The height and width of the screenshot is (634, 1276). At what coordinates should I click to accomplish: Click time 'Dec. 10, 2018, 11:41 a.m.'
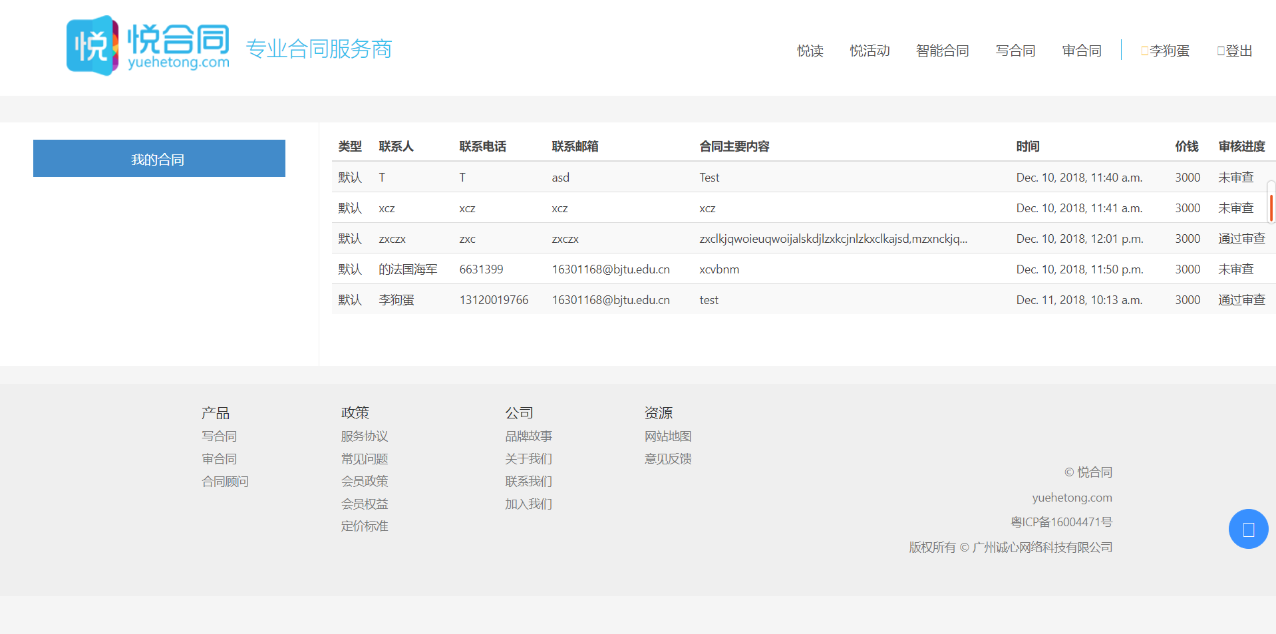coord(1079,208)
